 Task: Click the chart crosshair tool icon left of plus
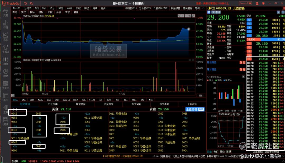[179, 16]
